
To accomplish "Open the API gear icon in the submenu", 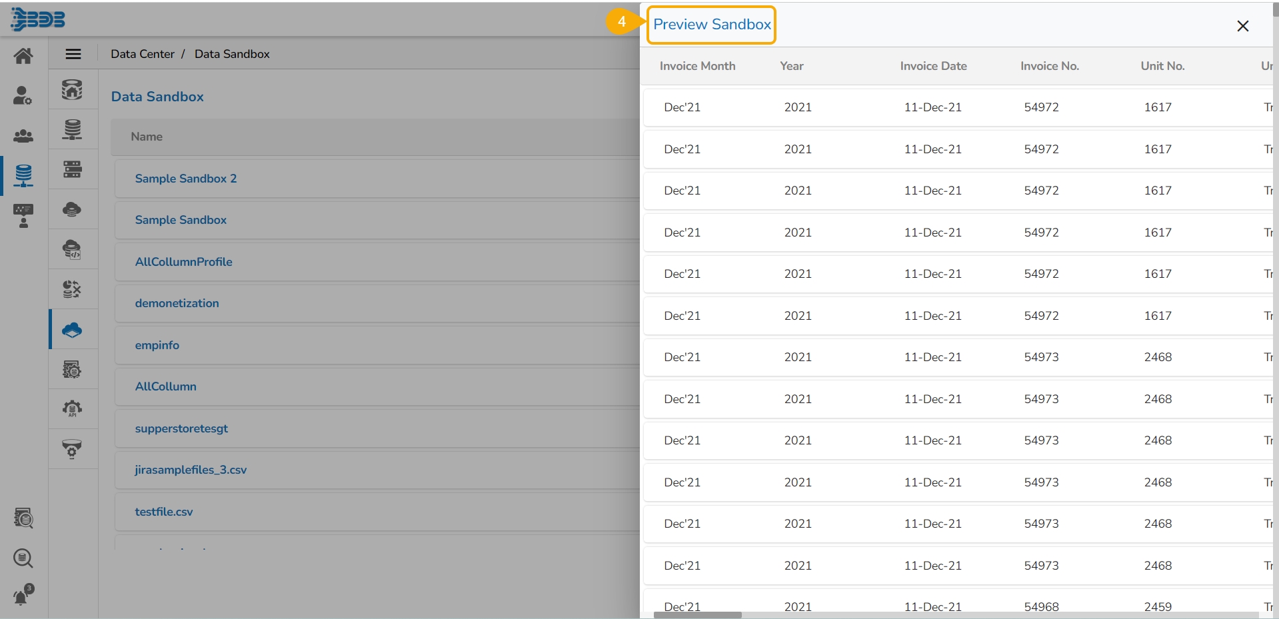I will point(72,408).
